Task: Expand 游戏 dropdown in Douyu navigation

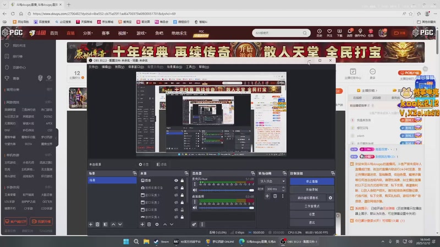Action: [x=141, y=33]
